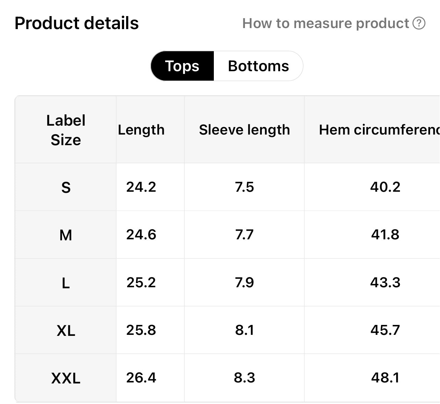The image size is (440, 404).
Task: Switch to the Bottoms tab
Action: (258, 66)
